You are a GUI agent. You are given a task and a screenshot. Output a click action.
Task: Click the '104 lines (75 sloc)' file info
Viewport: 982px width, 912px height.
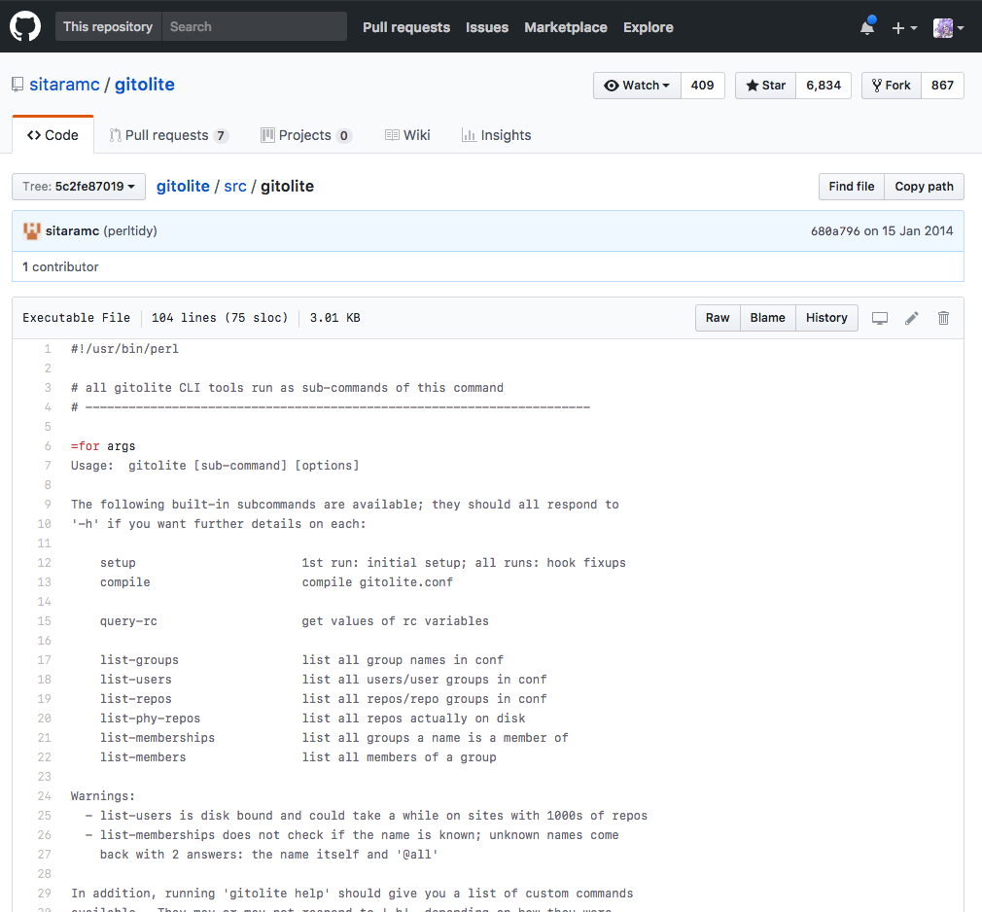220,318
